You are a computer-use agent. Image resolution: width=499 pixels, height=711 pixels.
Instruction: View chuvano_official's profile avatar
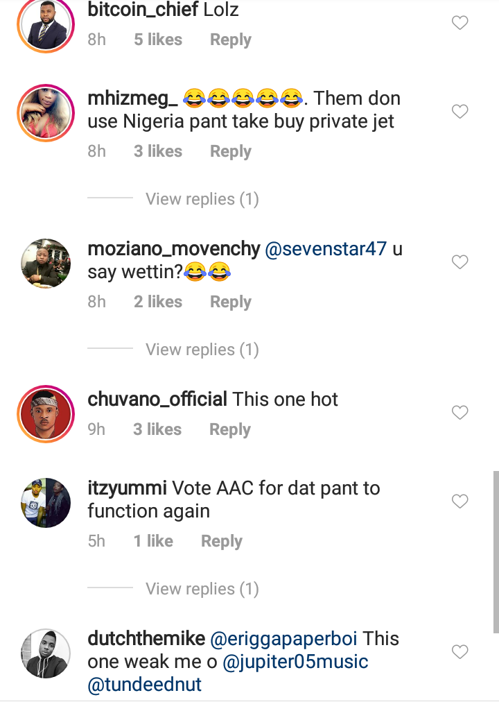coord(46,413)
